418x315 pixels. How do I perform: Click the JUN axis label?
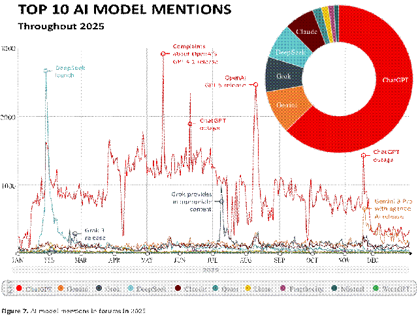[180, 260]
